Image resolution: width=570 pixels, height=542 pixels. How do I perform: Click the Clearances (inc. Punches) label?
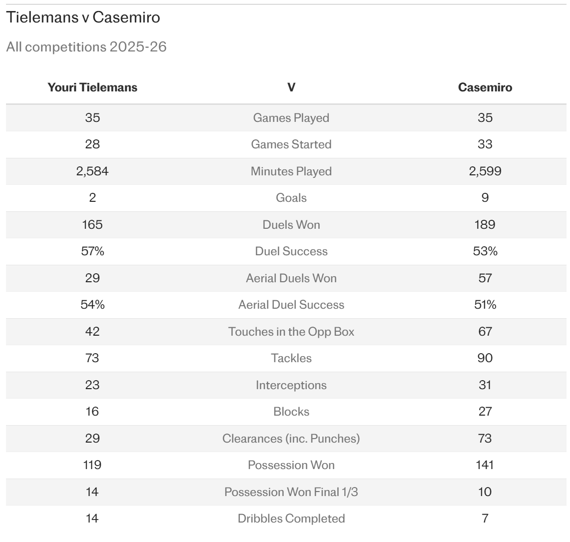click(x=291, y=439)
